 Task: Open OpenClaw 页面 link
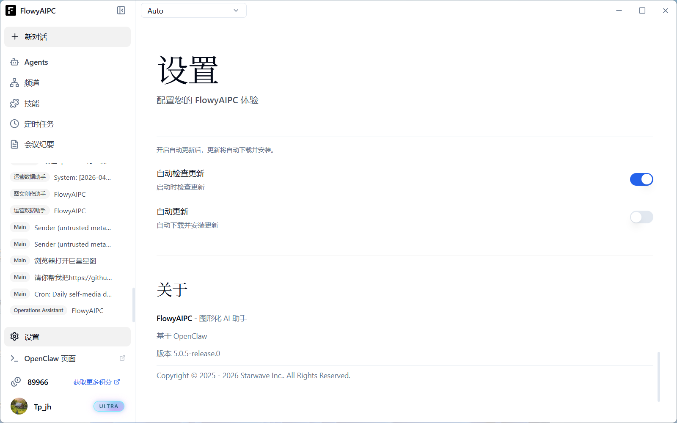(67, 358)
